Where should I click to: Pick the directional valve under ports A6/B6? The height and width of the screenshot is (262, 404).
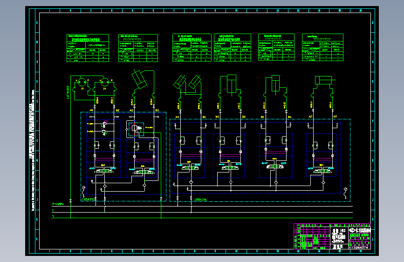[276, 166]
